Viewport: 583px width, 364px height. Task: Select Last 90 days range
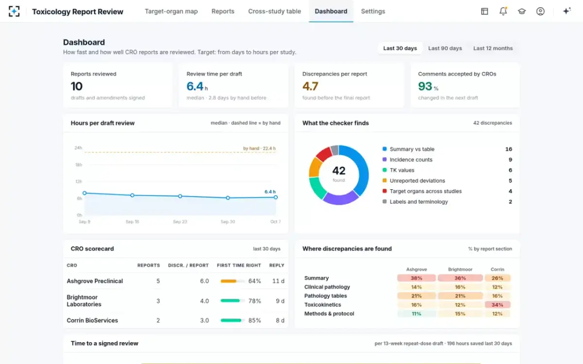(445, 48)
